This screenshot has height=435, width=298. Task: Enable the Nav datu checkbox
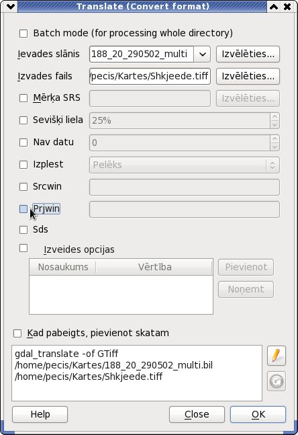tap(23, 143)
